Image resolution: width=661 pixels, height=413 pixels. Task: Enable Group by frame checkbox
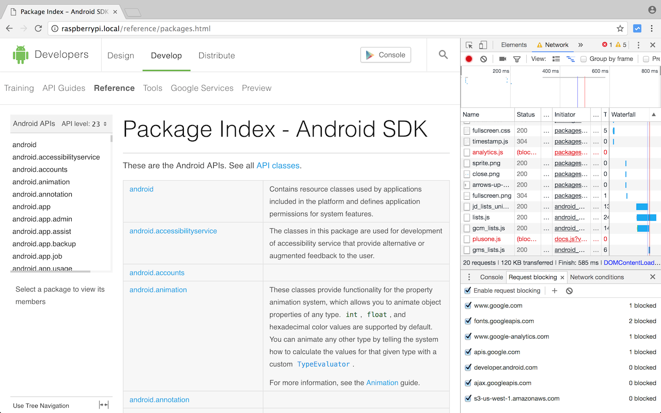tap(584, 59)
